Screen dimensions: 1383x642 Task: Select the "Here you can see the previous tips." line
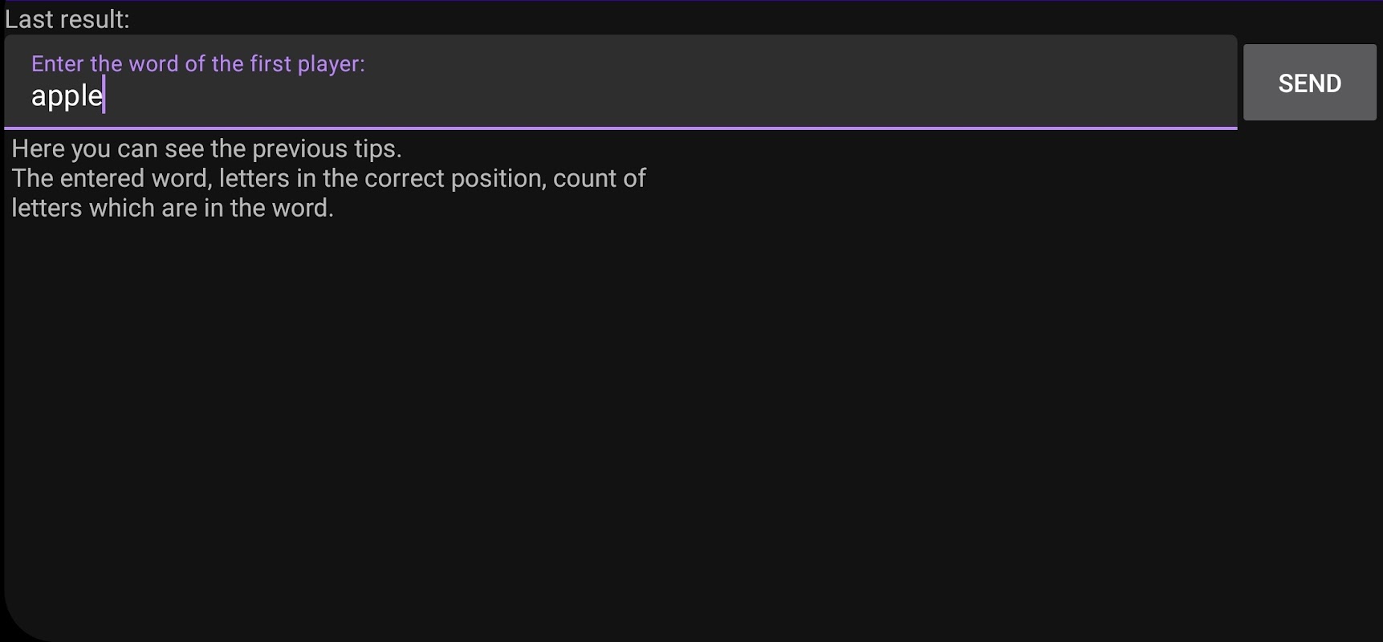coord(206,149)
